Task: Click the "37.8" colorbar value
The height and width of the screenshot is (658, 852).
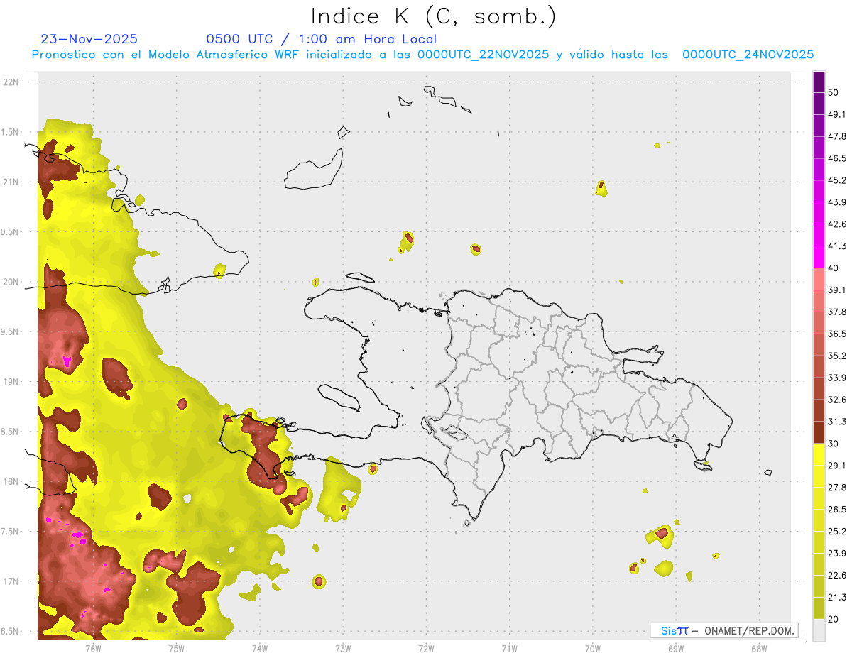Action: [x=837, y=312]
